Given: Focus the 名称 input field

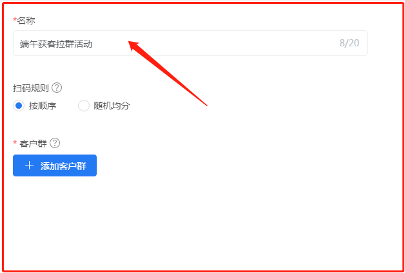Looking at the screenshot, I should (x=190, y=43).
